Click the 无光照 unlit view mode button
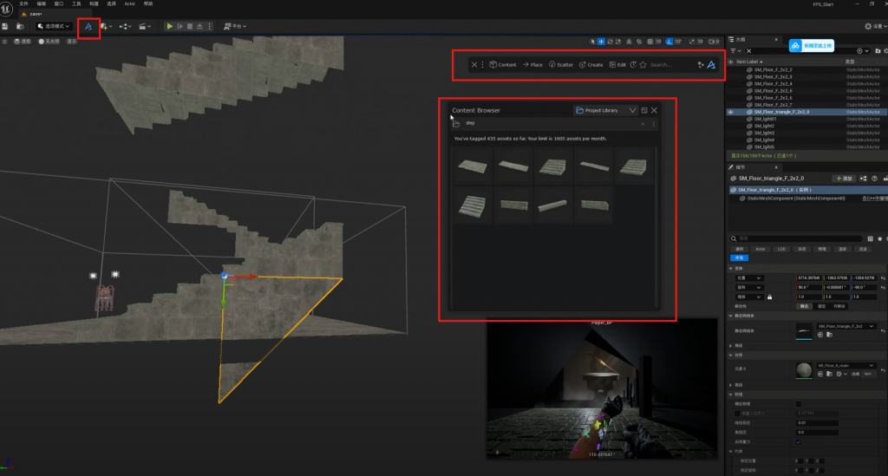The width and height of the screenshot is (888, 476). click(x=49, y=42)
